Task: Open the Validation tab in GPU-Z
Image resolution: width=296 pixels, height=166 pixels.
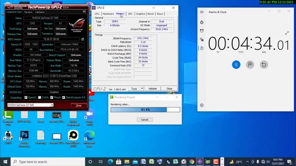Action: [40, 12]
